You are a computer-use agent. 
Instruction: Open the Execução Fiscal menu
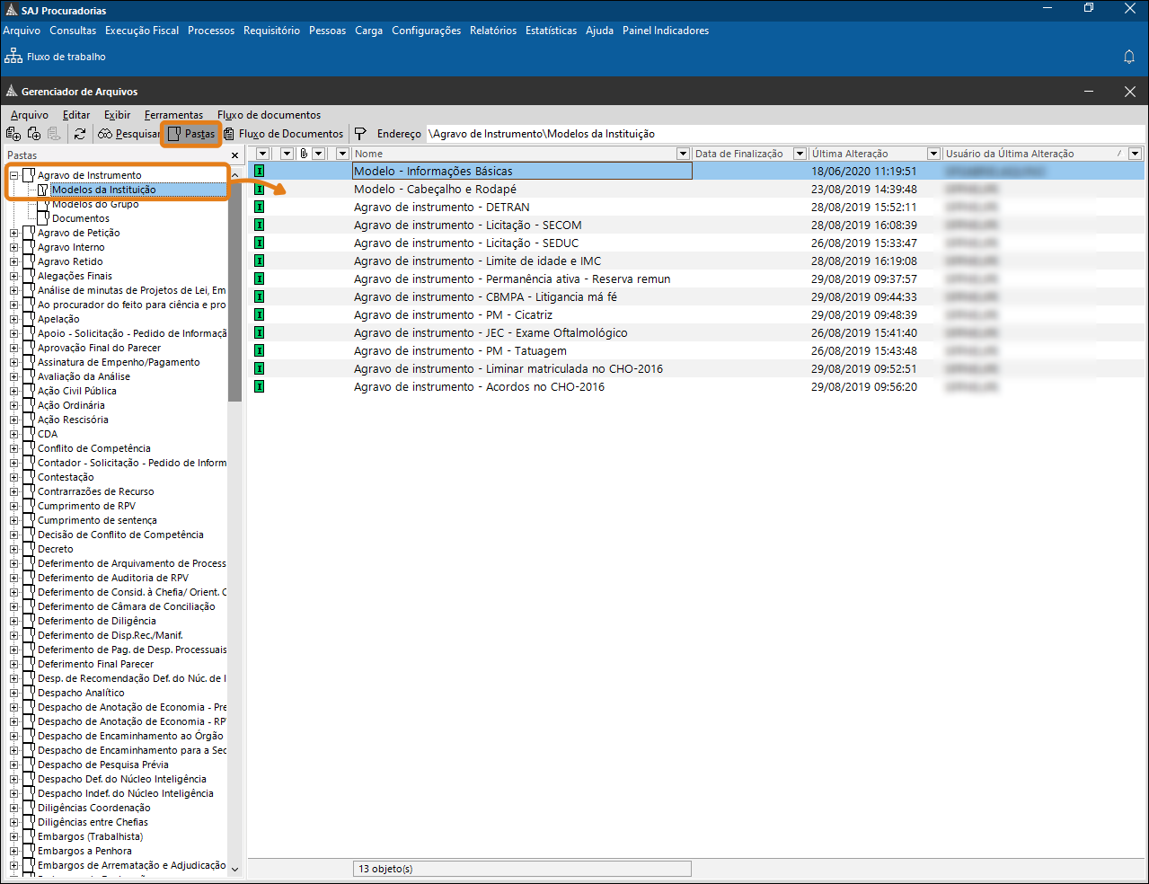pos(142,31)
